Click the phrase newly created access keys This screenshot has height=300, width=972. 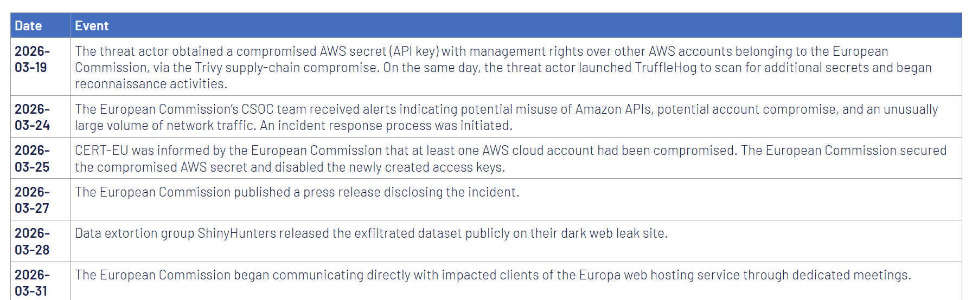[426, 167]
